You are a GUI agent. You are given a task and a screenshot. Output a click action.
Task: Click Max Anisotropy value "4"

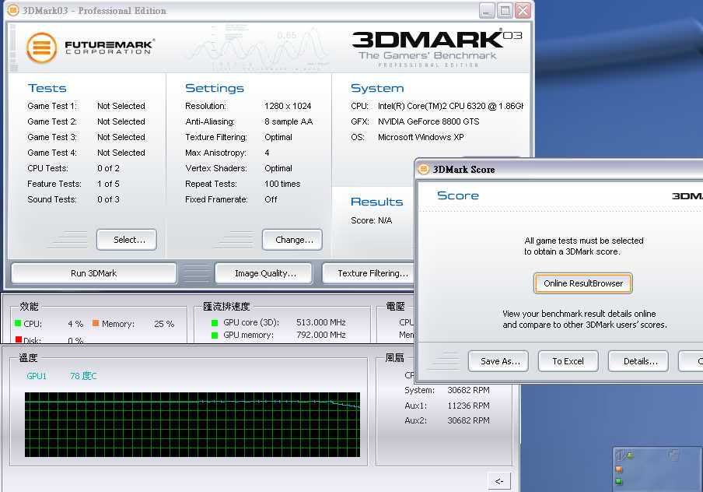click(267, 153)
